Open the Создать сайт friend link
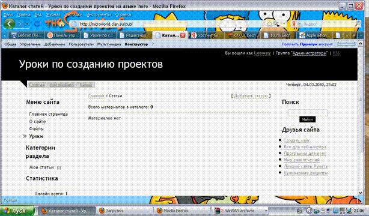This screenshot has width=369, height=216. click(x=296, y=140)
